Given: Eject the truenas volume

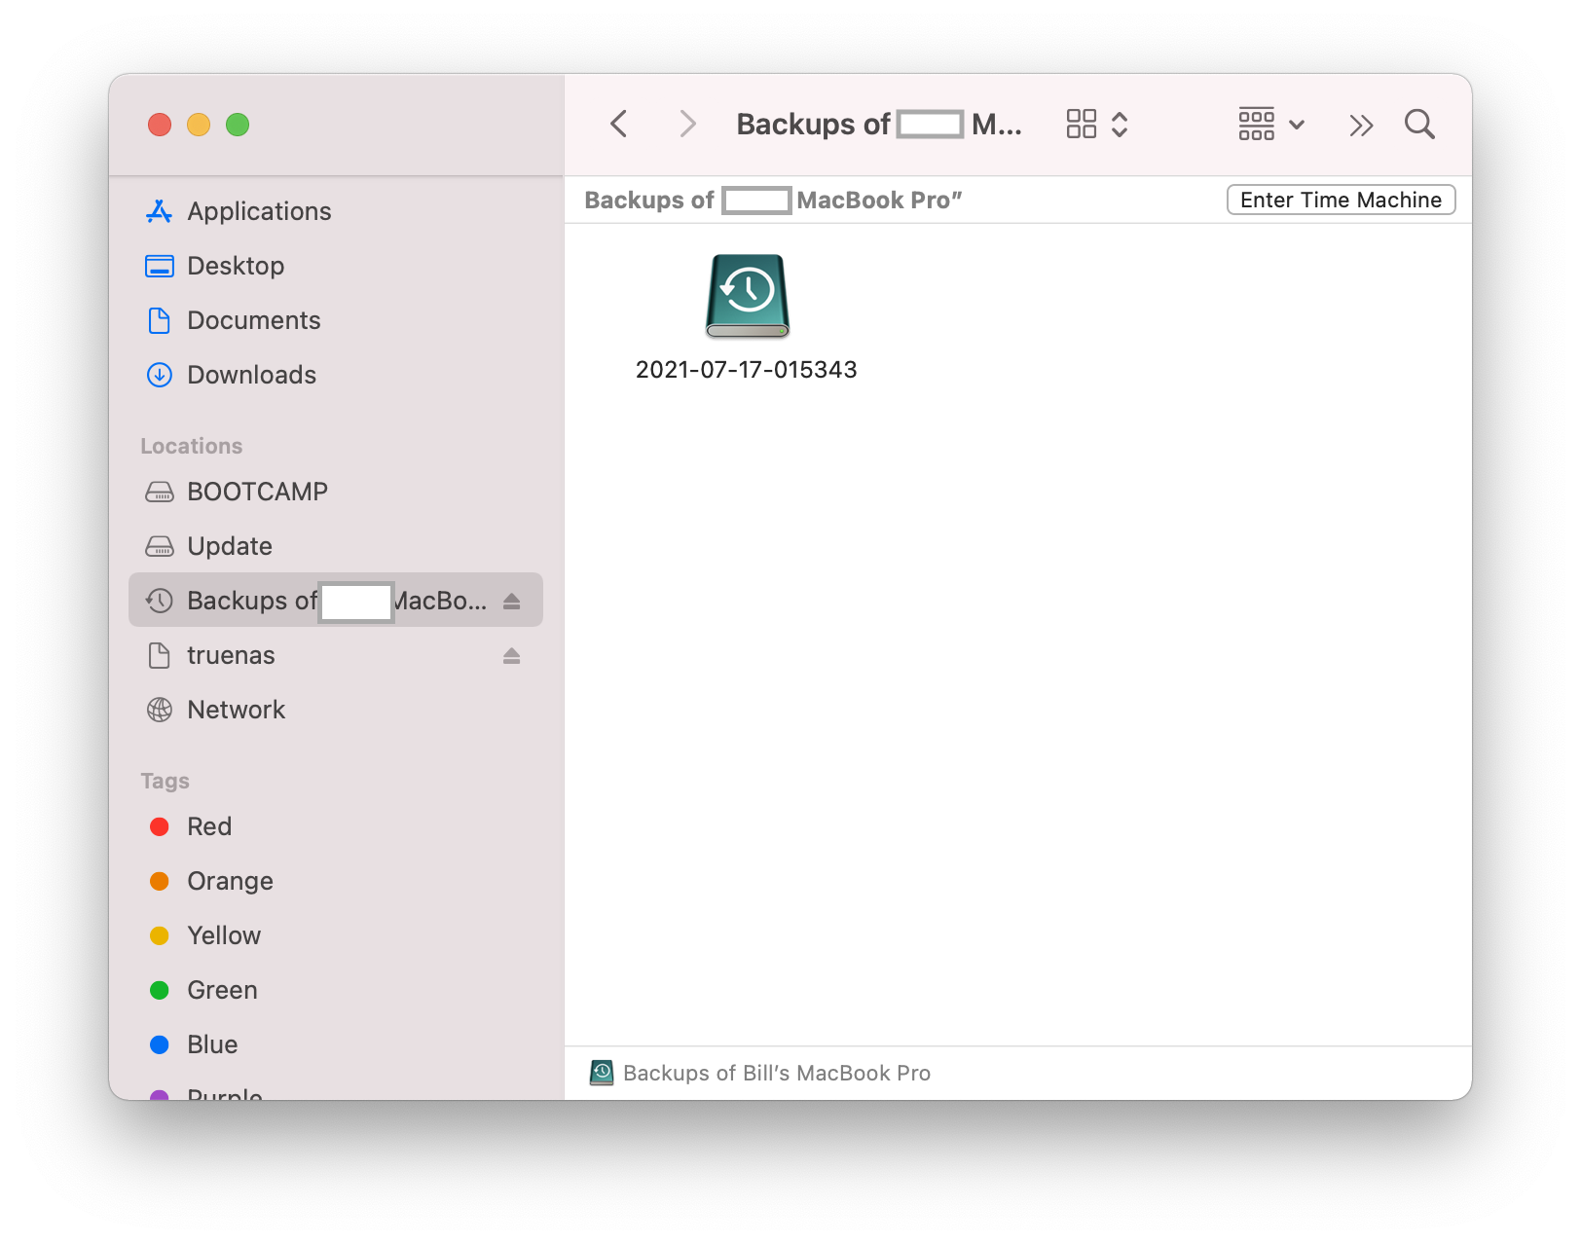Looking at the screenshot, I should point(512,656).
